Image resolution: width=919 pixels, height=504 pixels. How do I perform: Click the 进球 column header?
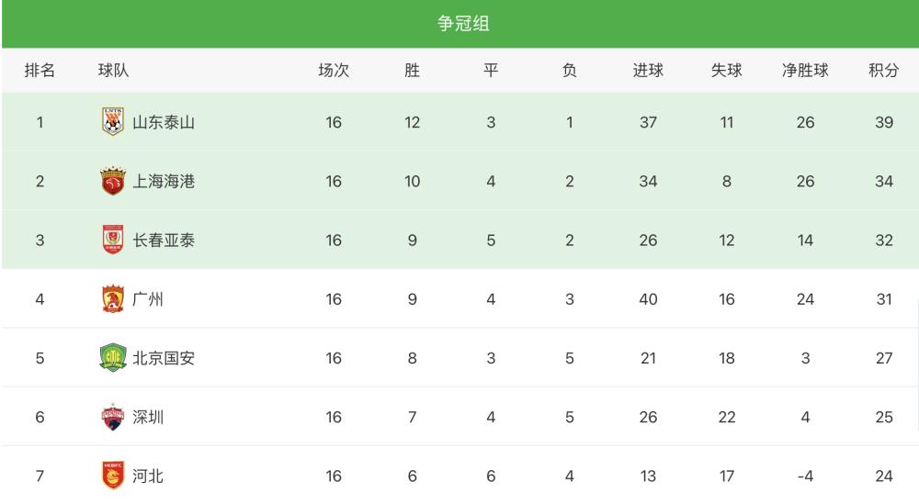648,71
